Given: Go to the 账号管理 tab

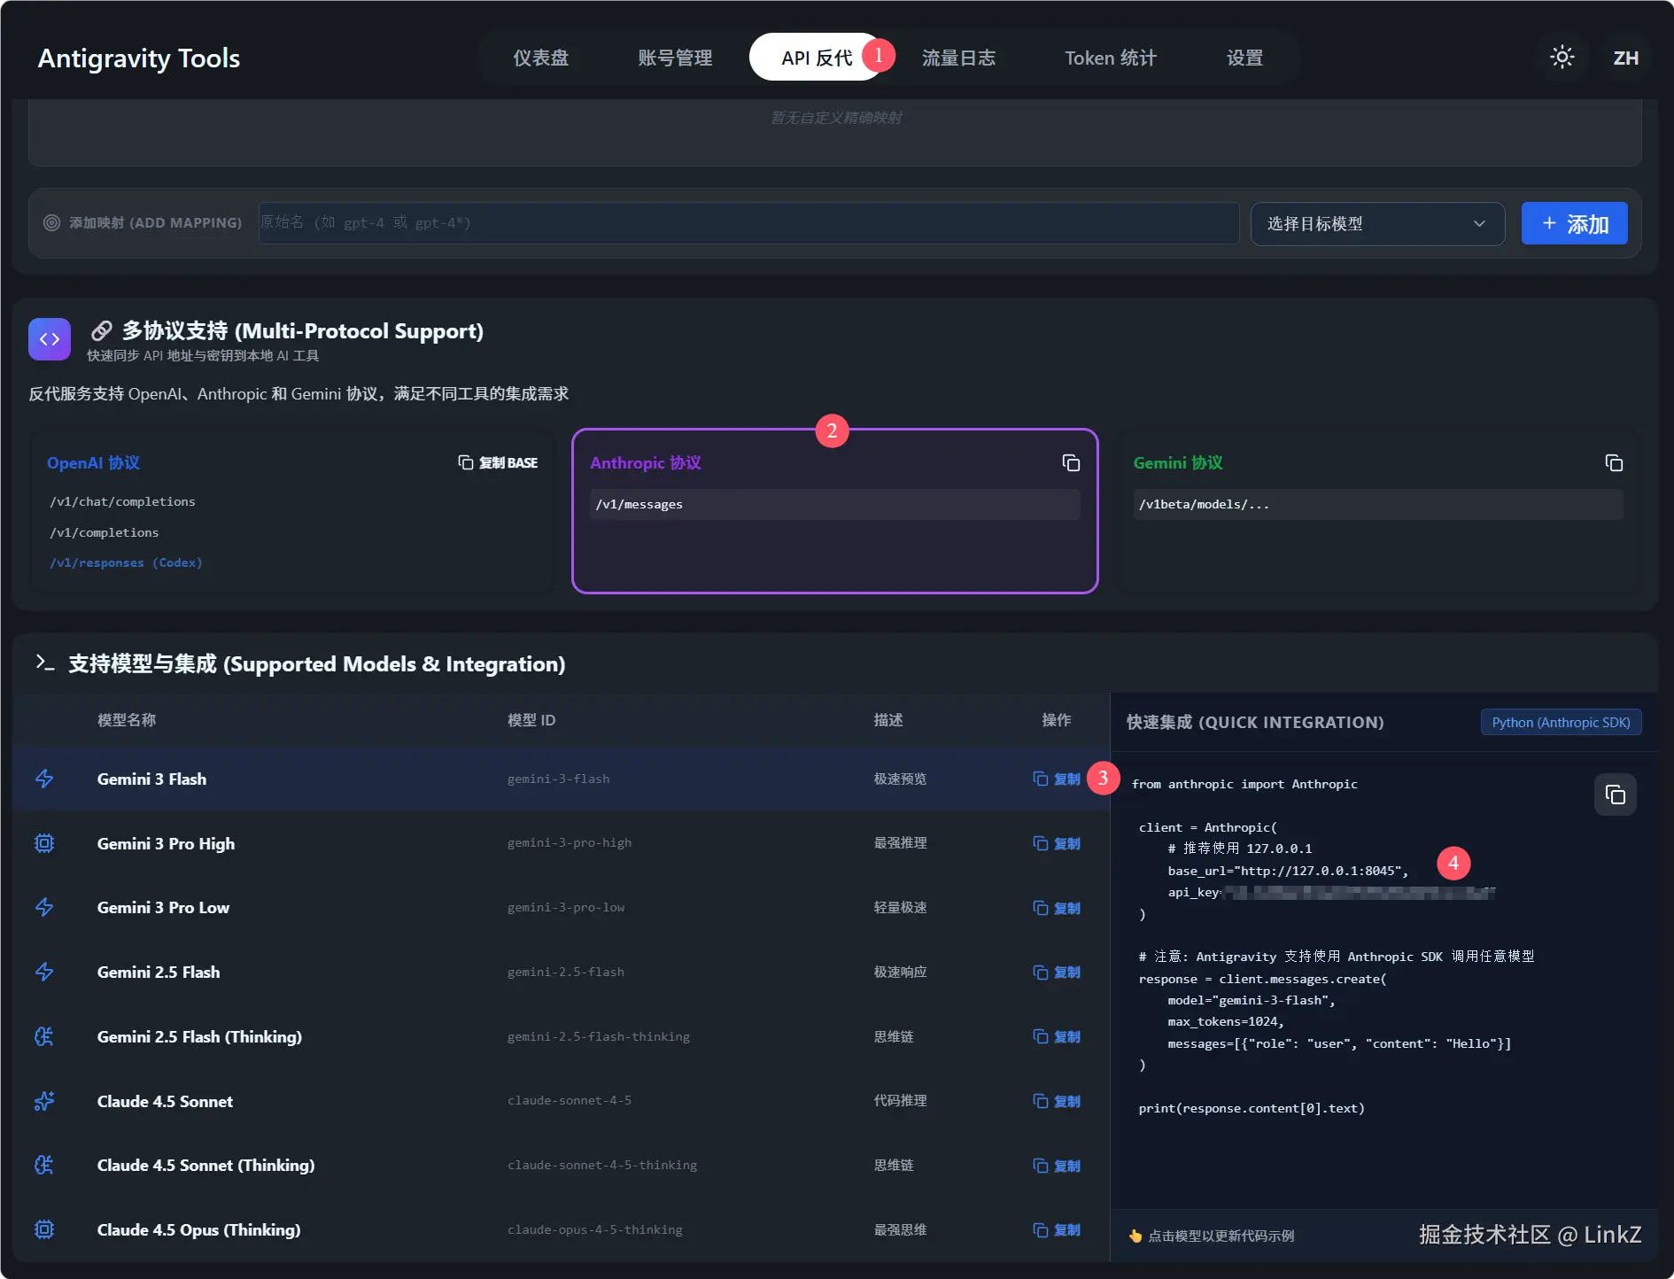Looking at the screenshot, I should click(675, 58).
